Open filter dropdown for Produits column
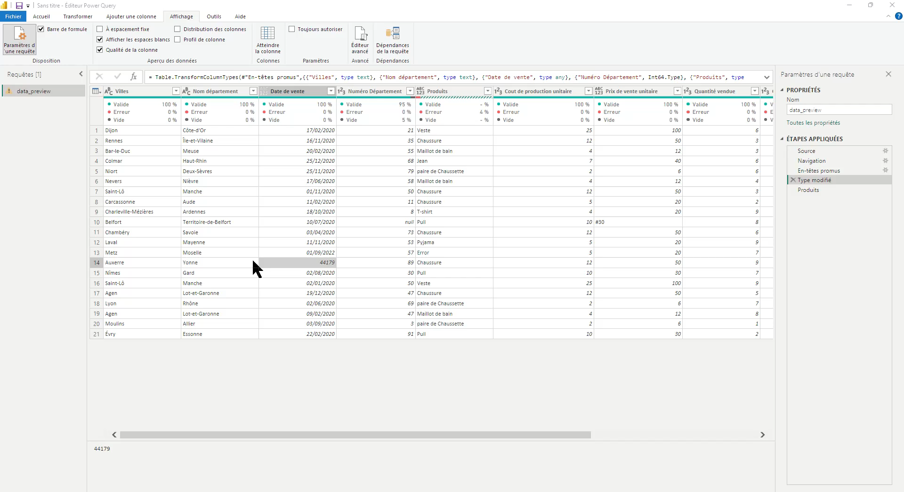Screen dimensions: 904x492 488,91
